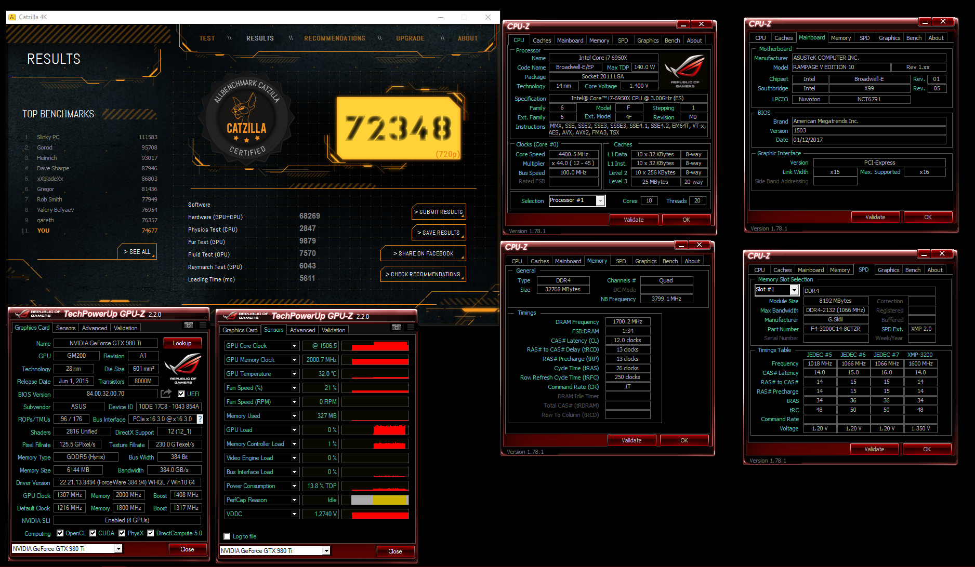Minimize the CPU-Z Mainboard window
Image resolution: width=975 pixels, height=567 pixels.
925,21
